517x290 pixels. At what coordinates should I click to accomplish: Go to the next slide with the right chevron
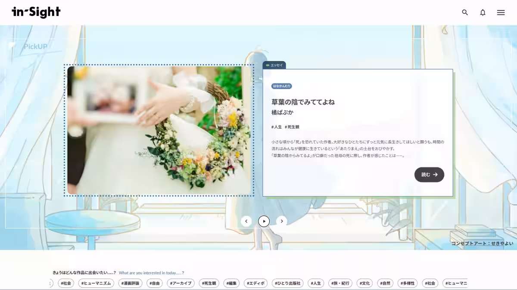pos(282,221)
